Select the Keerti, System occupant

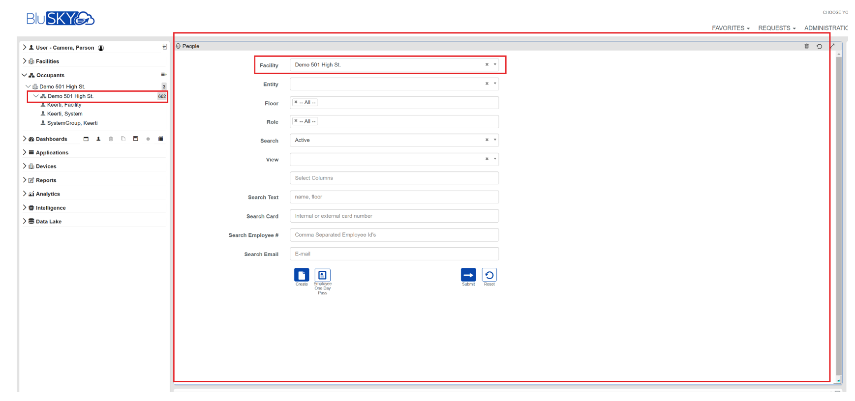64,114
